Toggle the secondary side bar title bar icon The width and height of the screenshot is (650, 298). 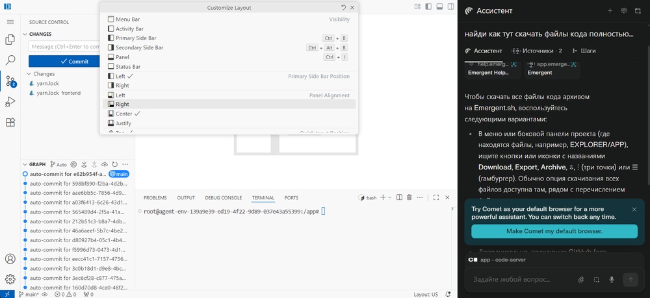click(451, 6)
